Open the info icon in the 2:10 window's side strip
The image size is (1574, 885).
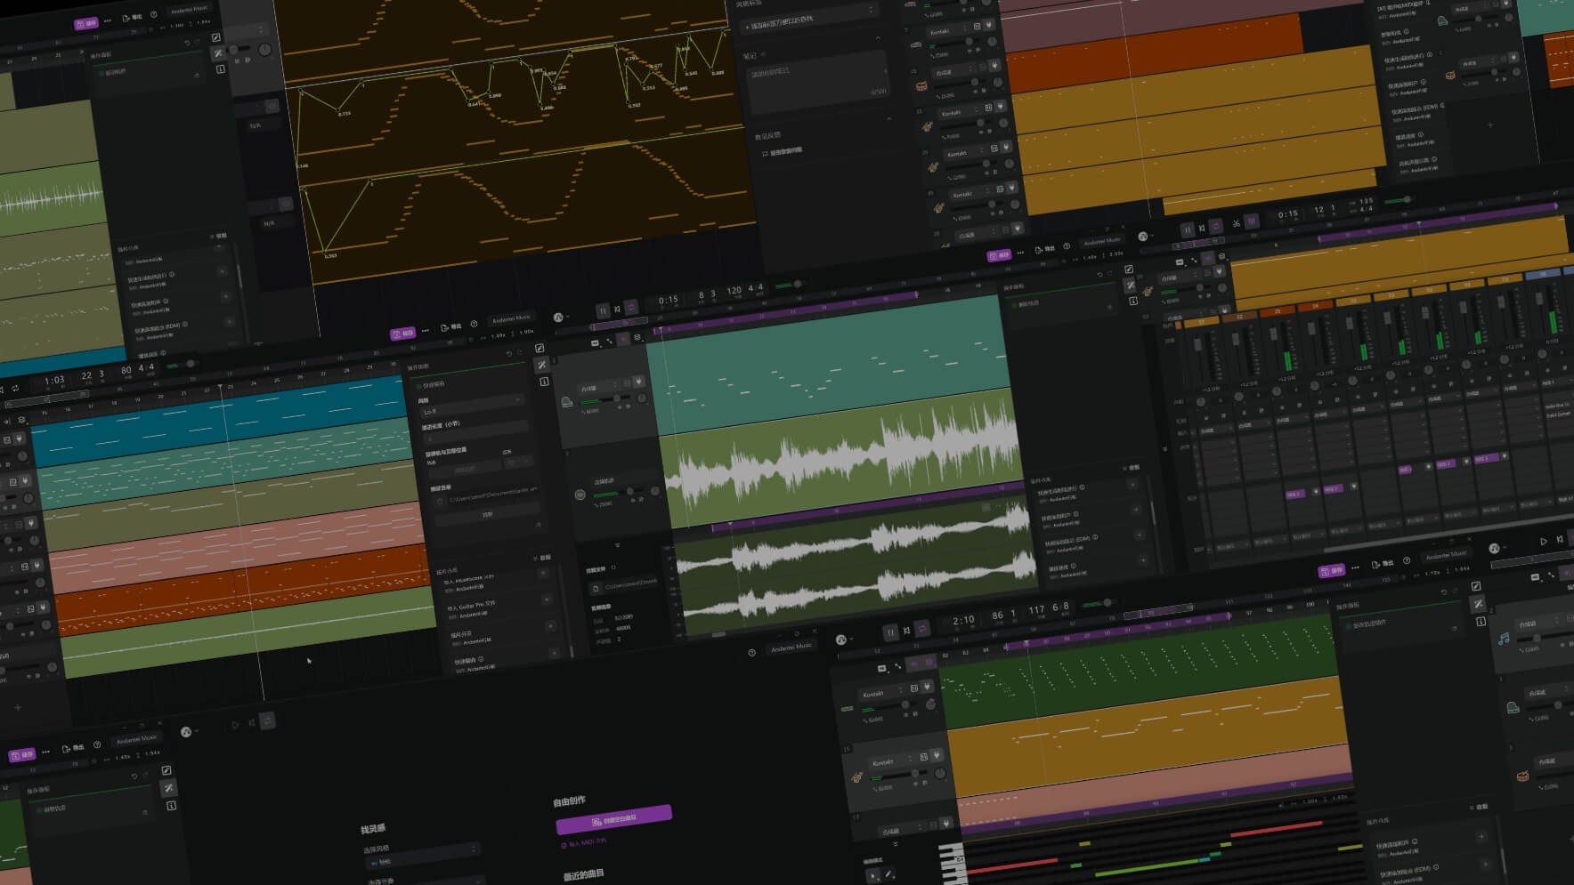coord(1481,621)
